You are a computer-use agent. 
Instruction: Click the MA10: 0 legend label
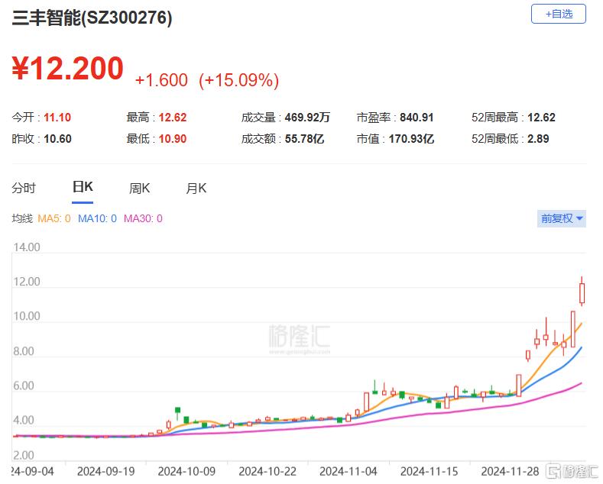pos(97,218)
